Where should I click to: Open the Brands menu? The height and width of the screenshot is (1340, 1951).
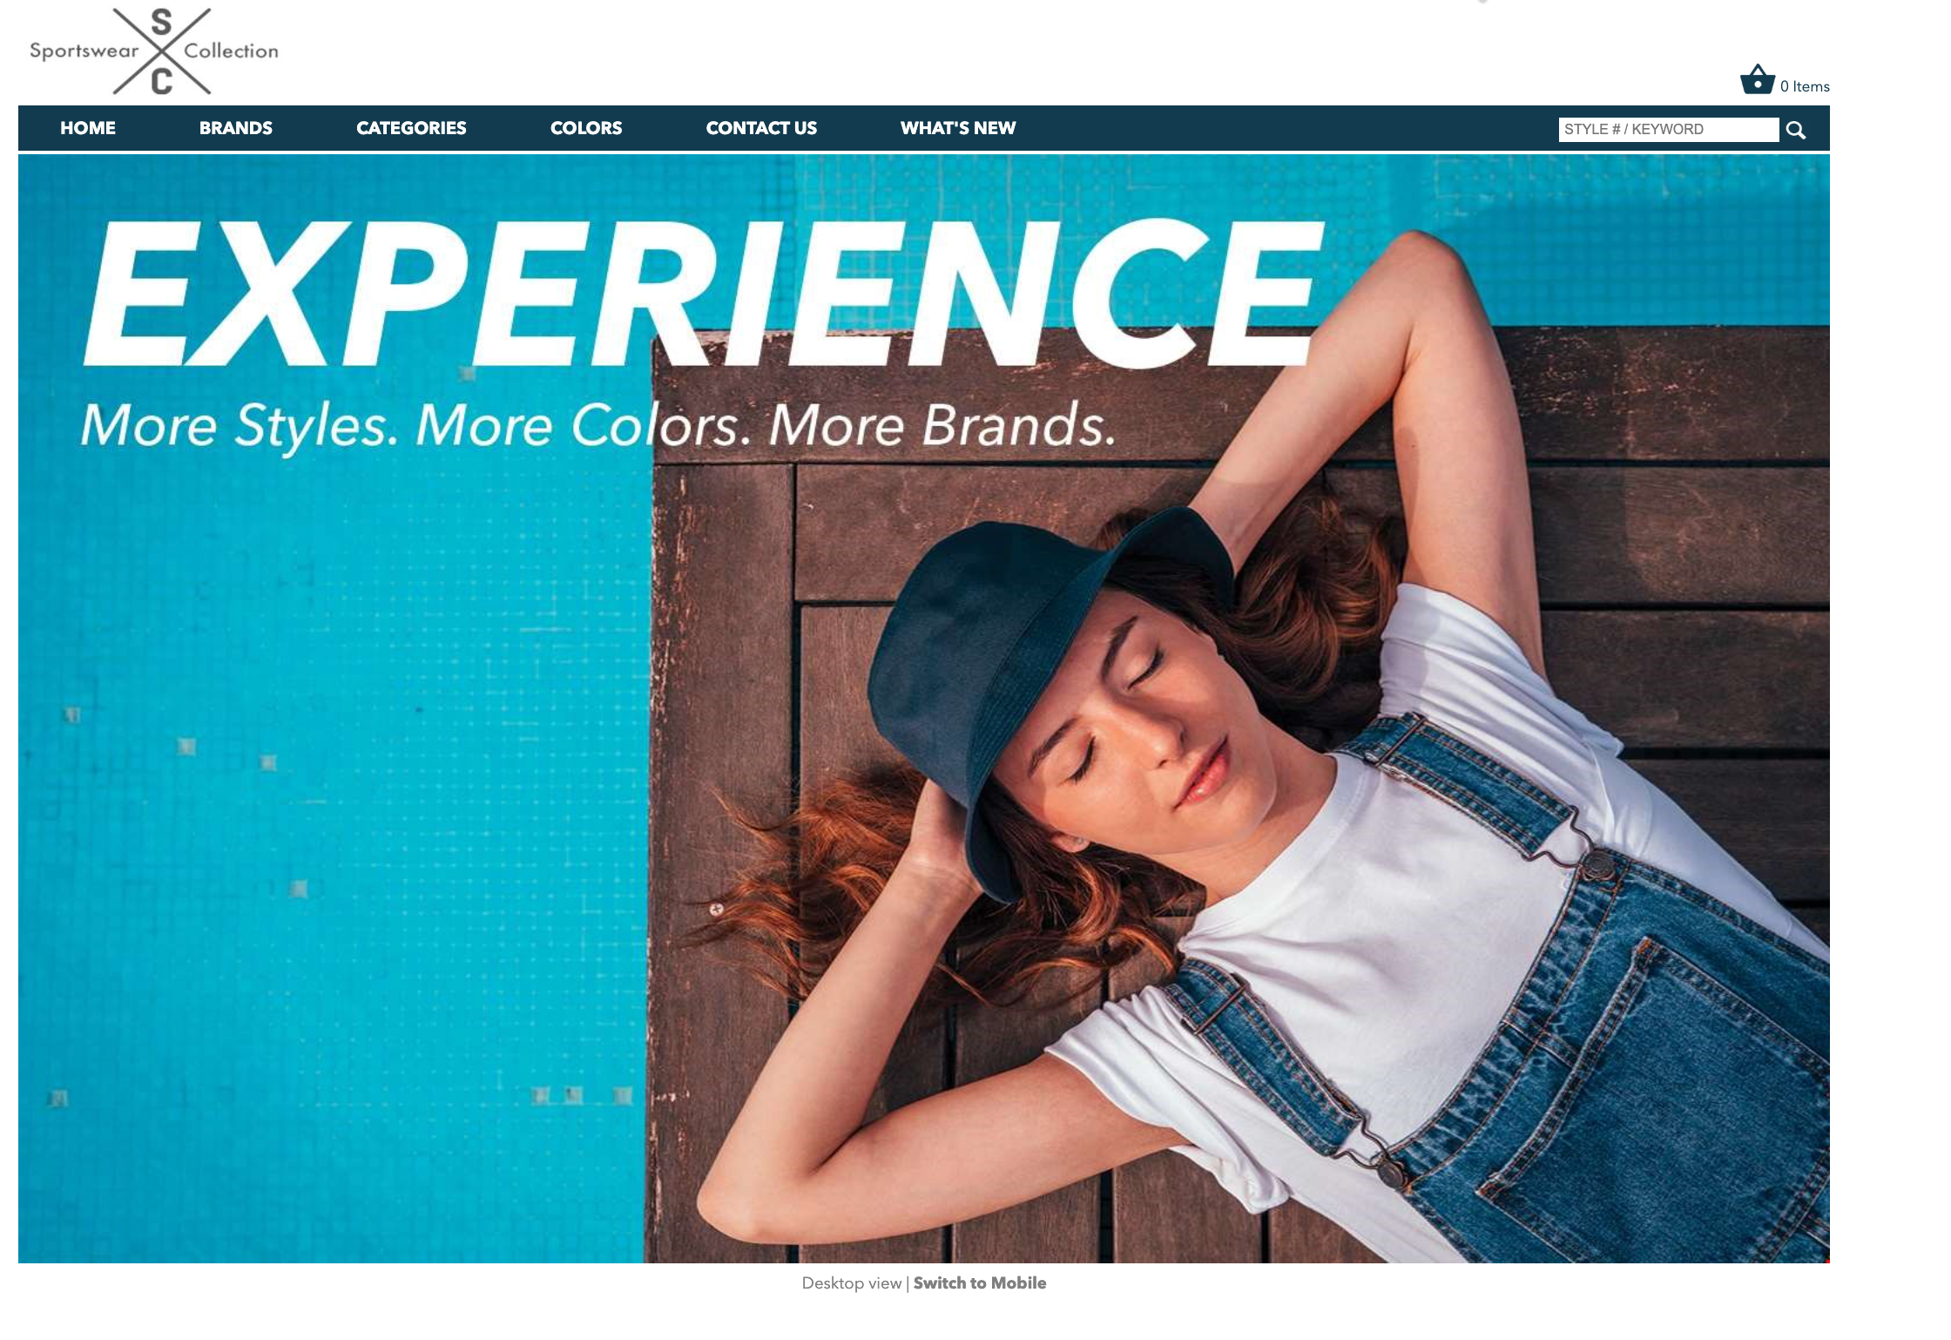tap(236, 128)
